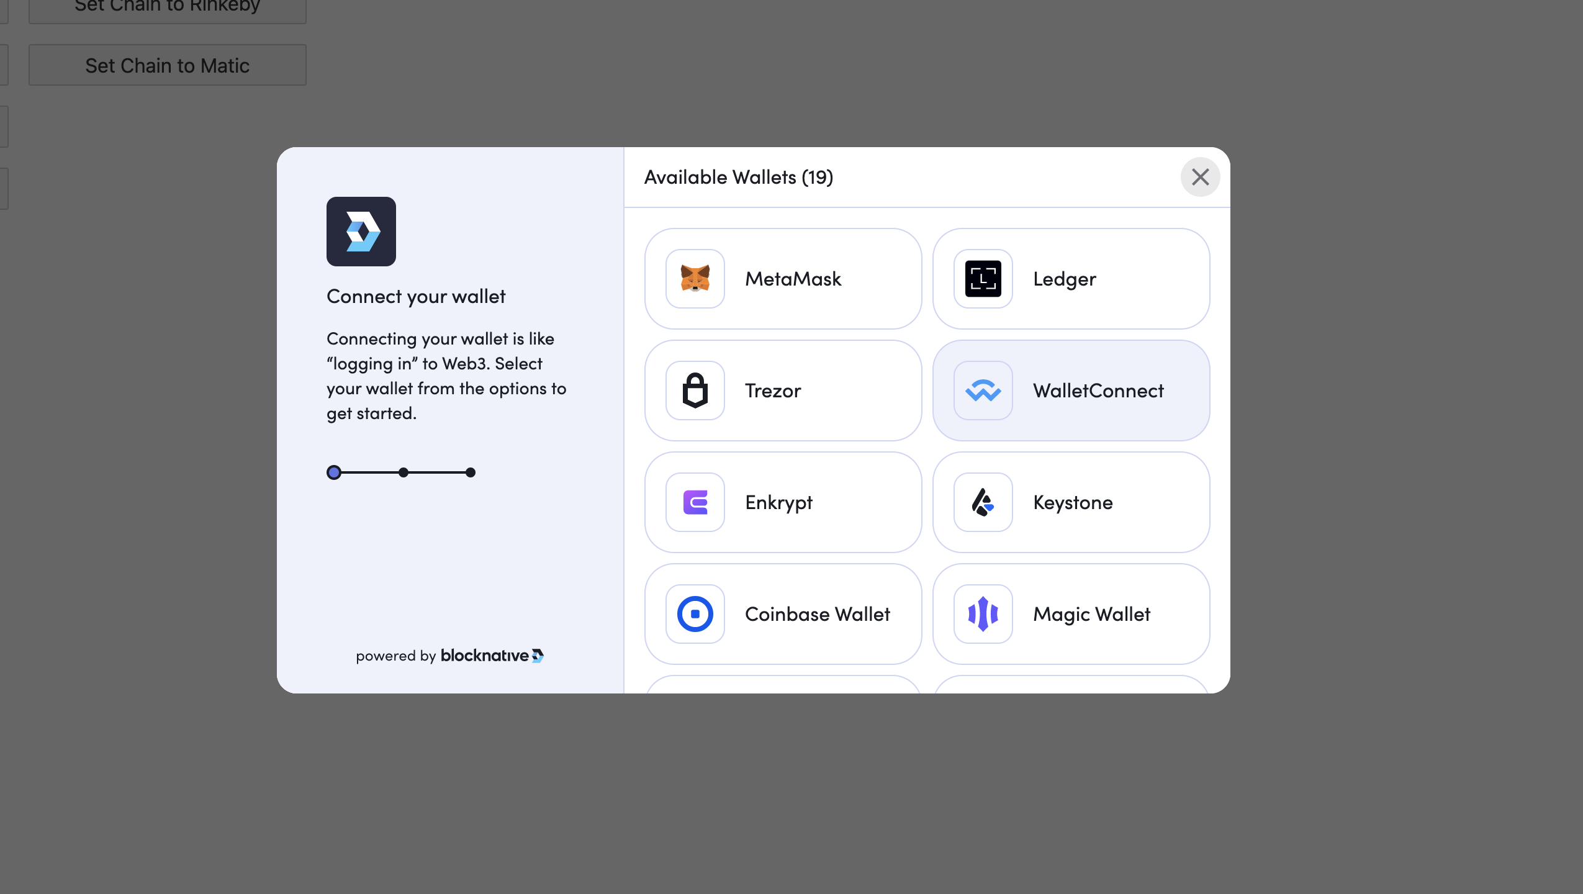Click the Trezor lock icon
This screenshot has height=894, width=1583.
pyautogui.click(x=695, y=391)
